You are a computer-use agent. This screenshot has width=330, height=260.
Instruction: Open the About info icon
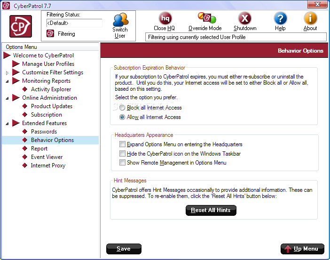(x=310, y=18)
